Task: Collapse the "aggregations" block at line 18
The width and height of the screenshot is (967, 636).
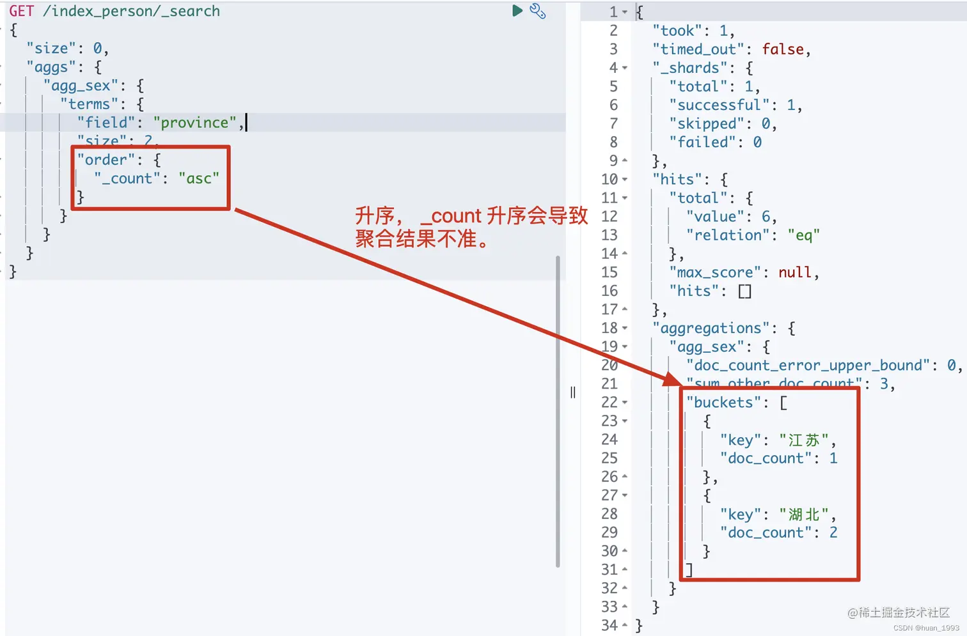Action: point(625,328)
